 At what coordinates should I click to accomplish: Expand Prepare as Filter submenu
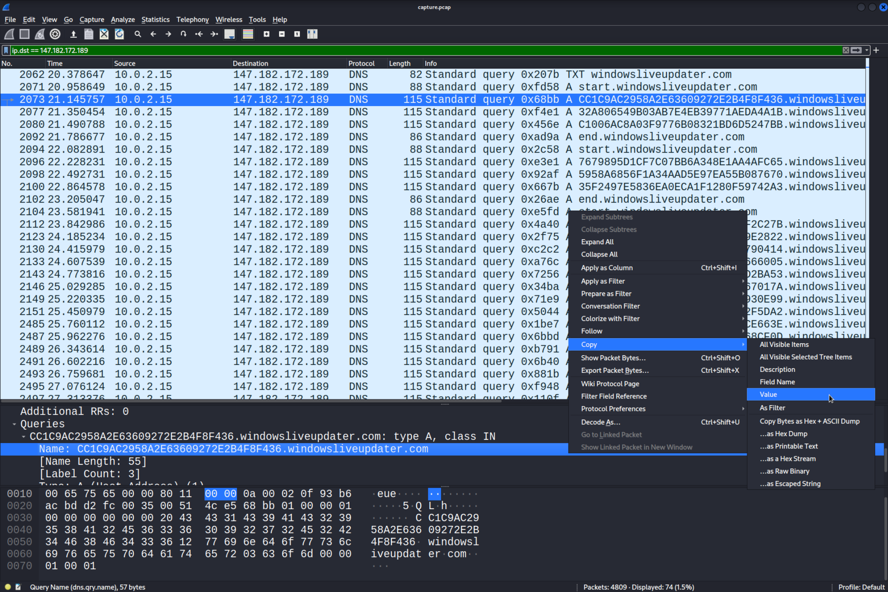coord(658,294)
